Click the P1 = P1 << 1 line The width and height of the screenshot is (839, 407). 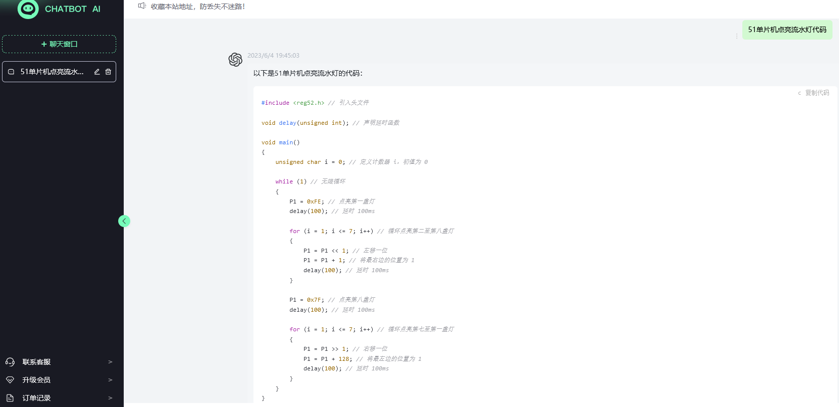coord(346,251)
